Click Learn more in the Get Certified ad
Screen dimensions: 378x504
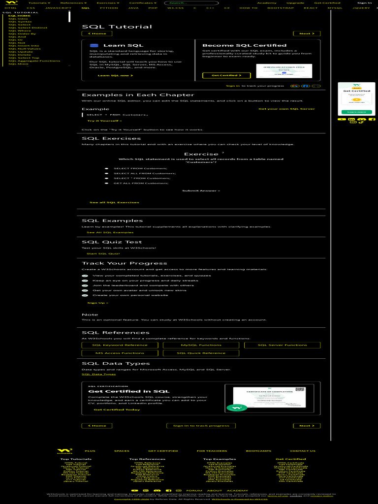[356, 112]
